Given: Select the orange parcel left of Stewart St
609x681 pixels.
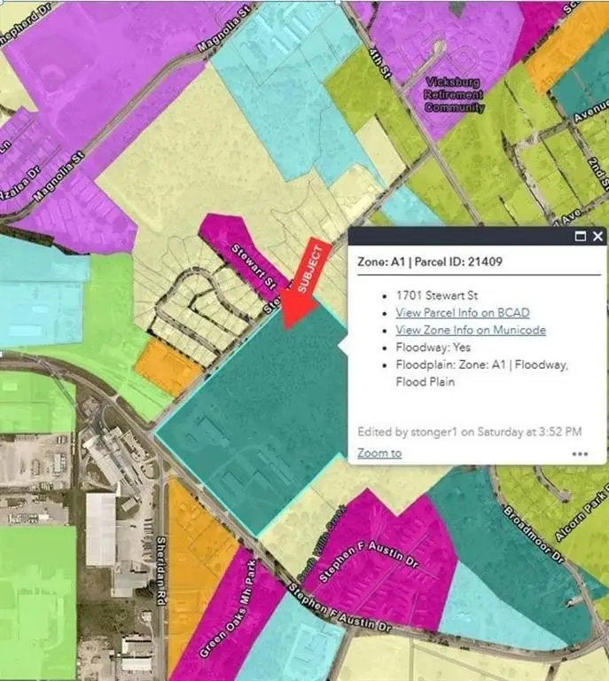Looking at the screenshot, I should tap(162, 366).
